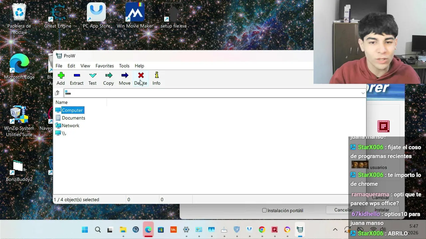The width and height of the screenshot is (426, 239).
Task: Open the Favorites menu
Action: pyautogui.click(x=105, y=66)
